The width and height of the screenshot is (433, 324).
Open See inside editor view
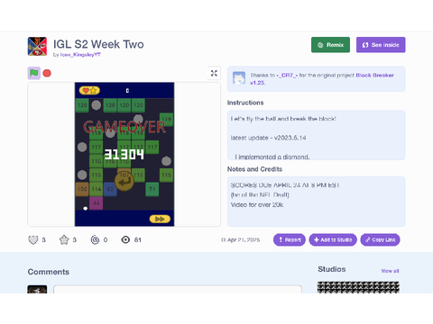[381, 45]
